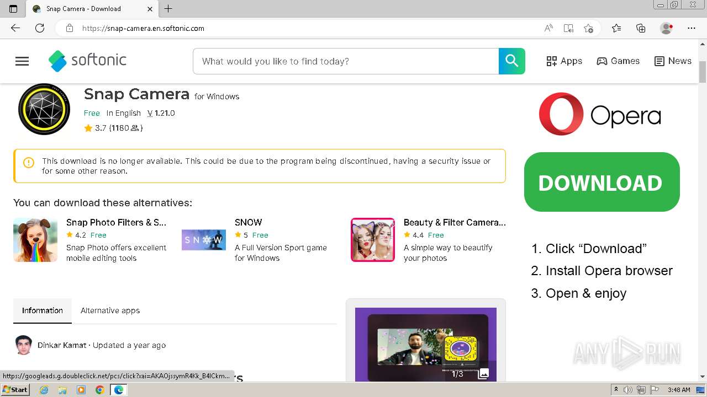Open the tab actions menu
This screenshot has width=707, height=397.
tap(13, 9)
